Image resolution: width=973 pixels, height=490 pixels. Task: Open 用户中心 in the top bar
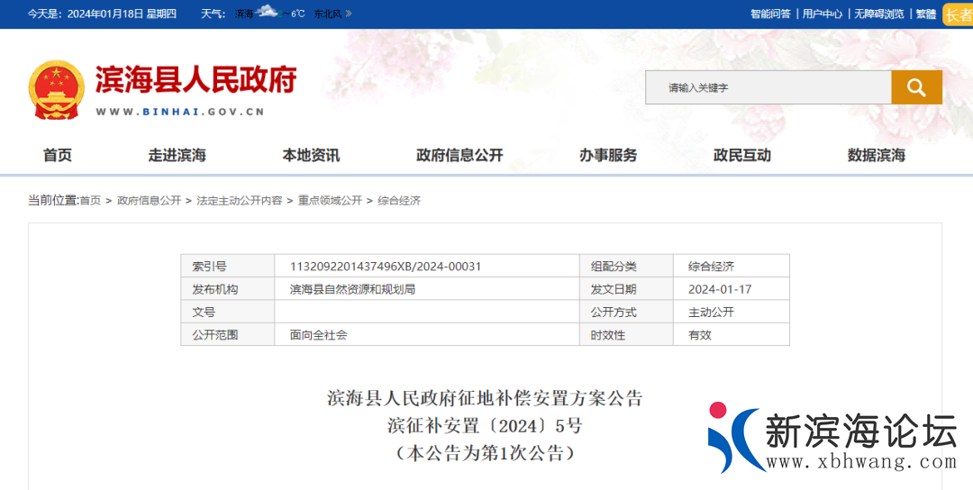click(822, 14)
